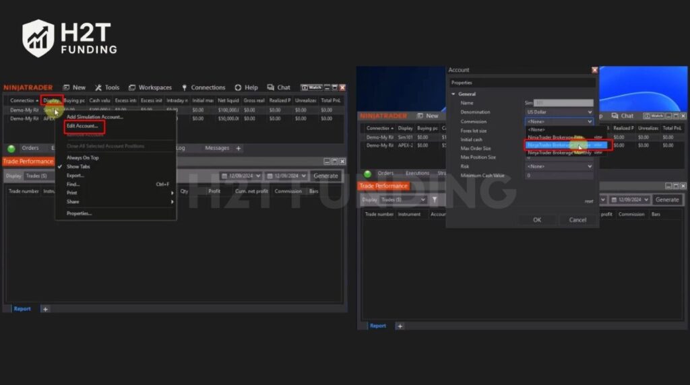Click Net liquid column header in left window
Viewport: 690px width, 385px height.
228,101
